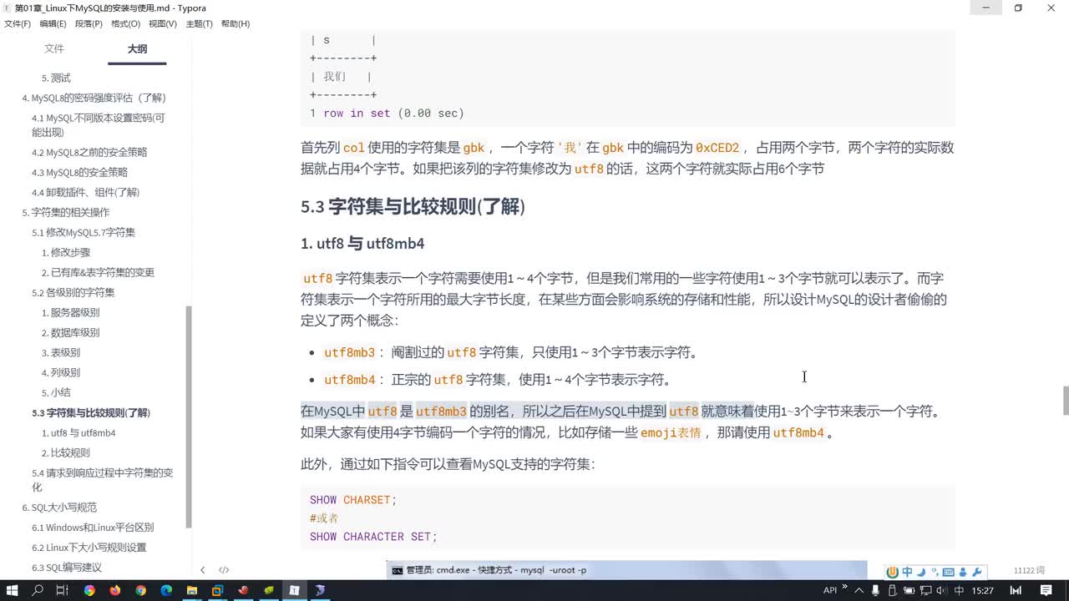Switch sidebar to 文件 tab

[x=54, y=49]
